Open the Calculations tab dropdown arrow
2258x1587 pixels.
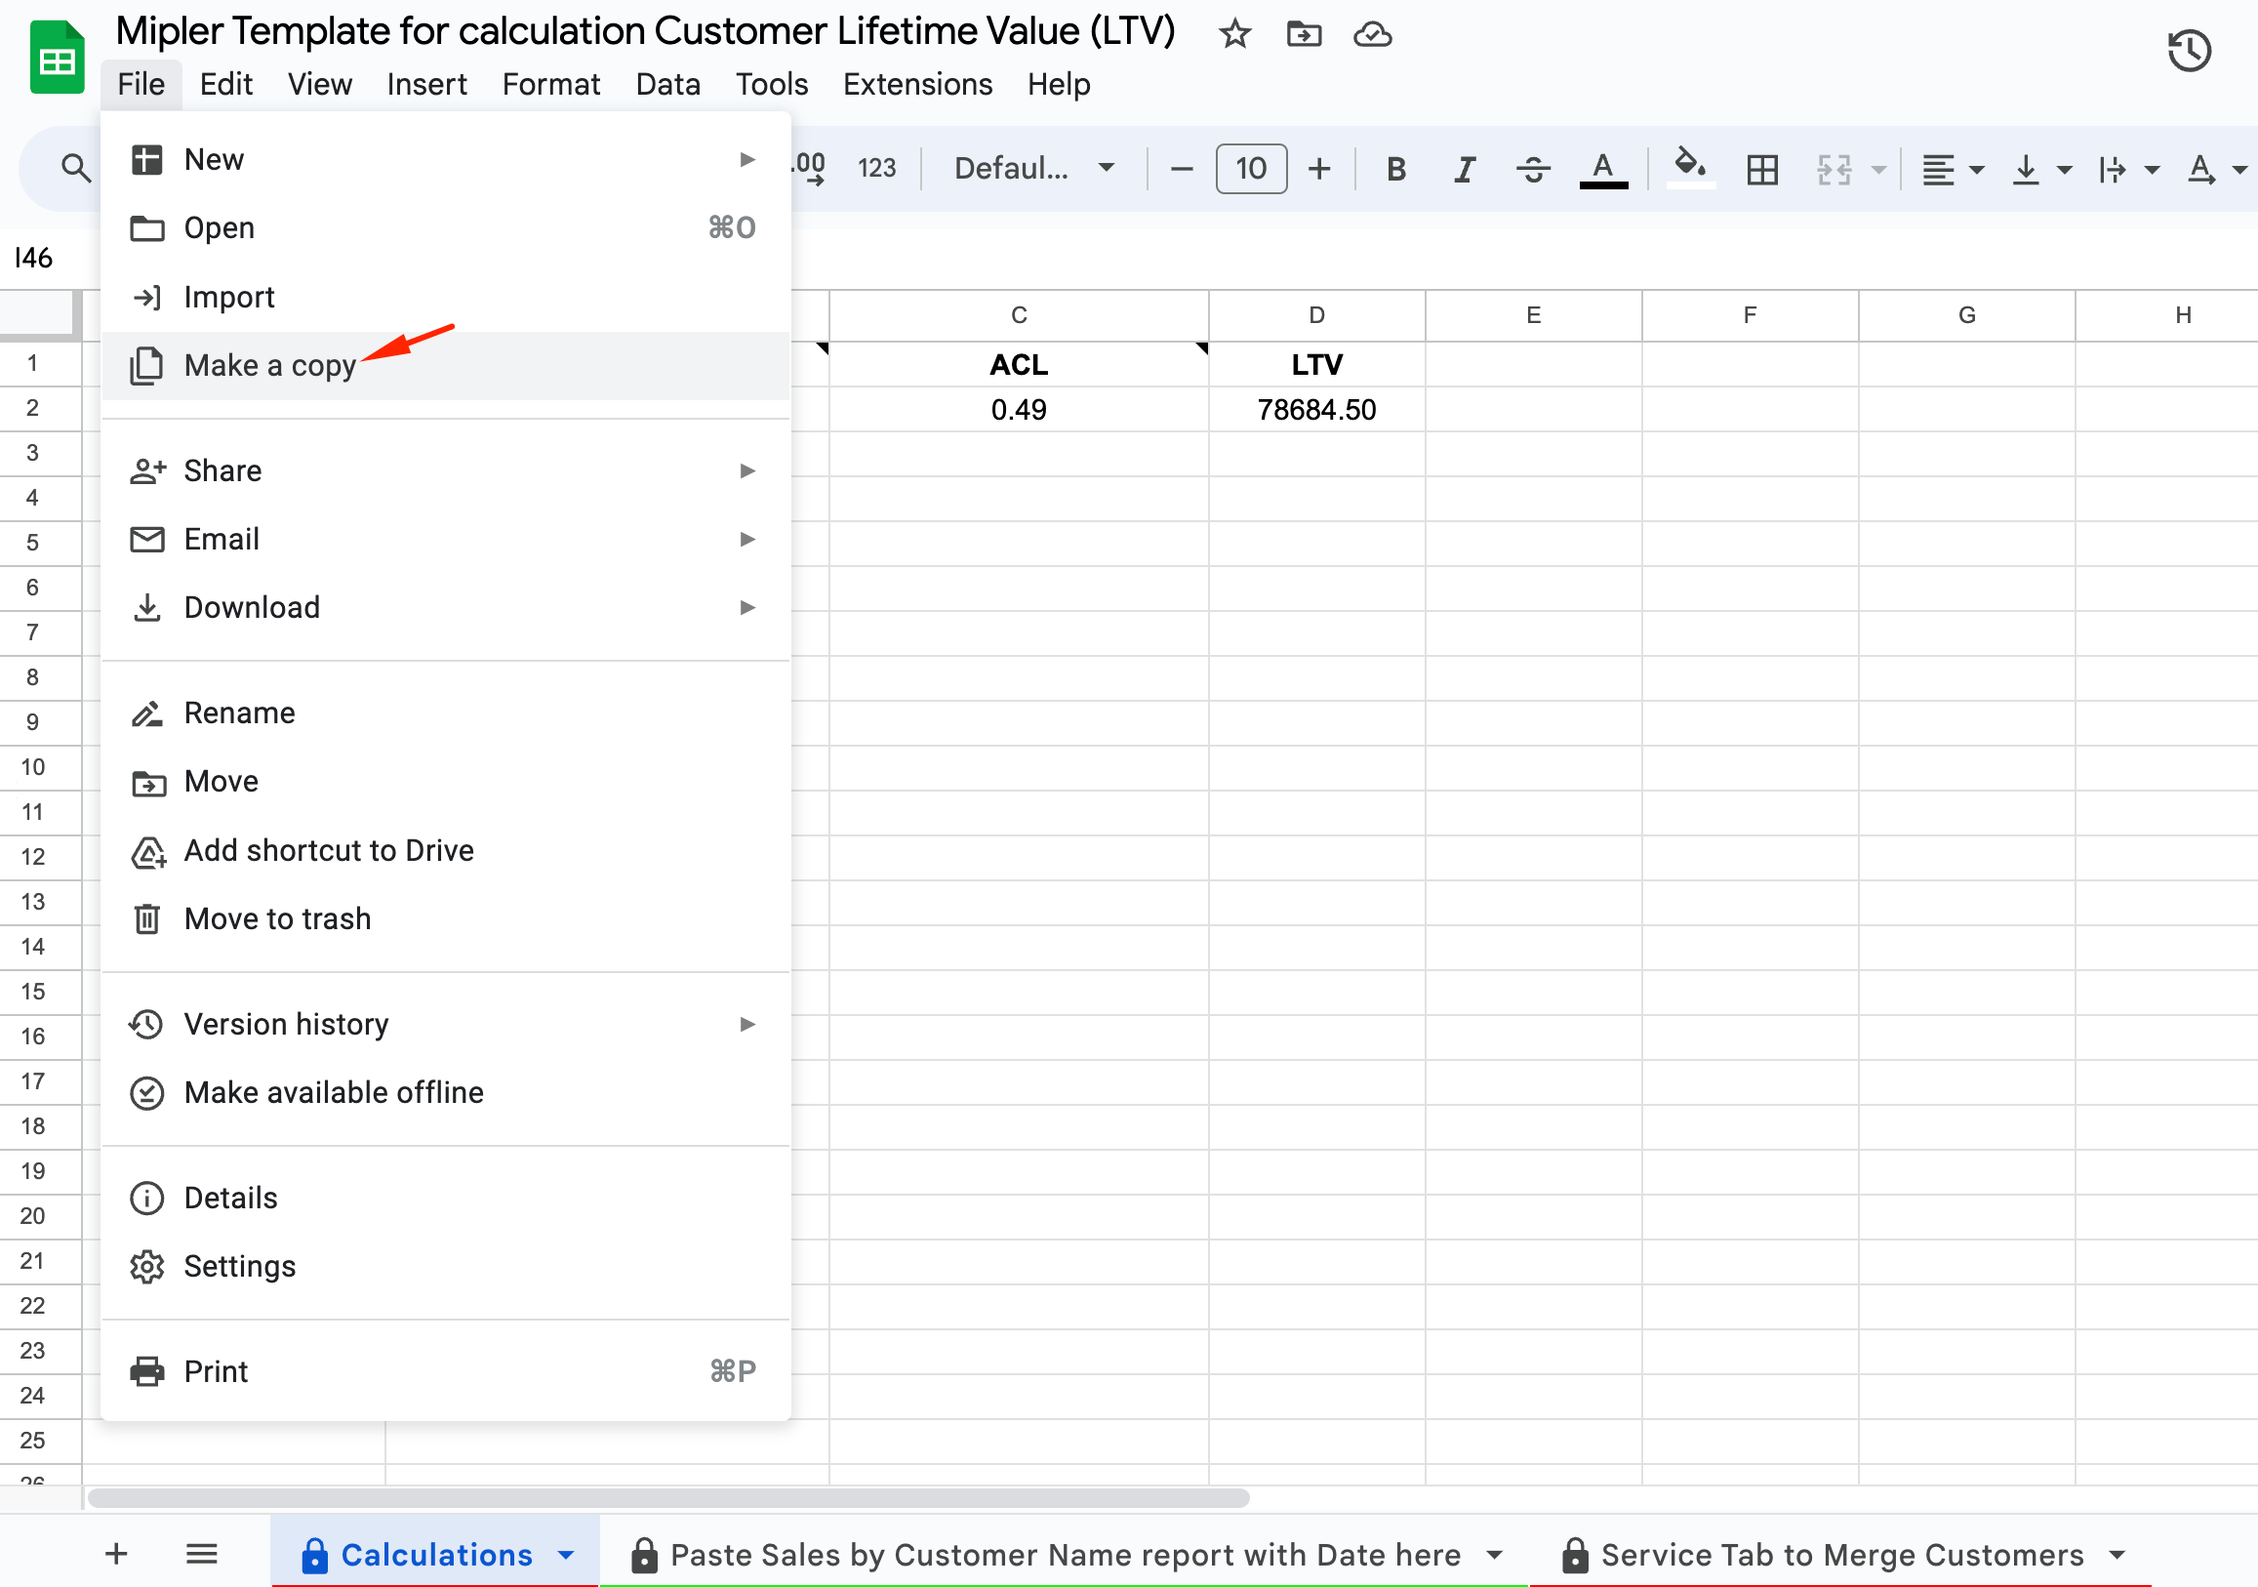(566, 1555)
